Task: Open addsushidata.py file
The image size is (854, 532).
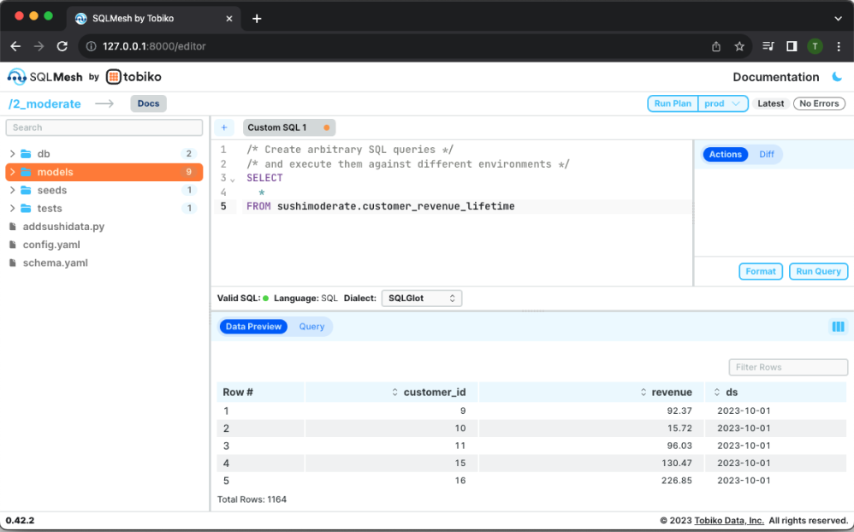Action: coord(63,227)
